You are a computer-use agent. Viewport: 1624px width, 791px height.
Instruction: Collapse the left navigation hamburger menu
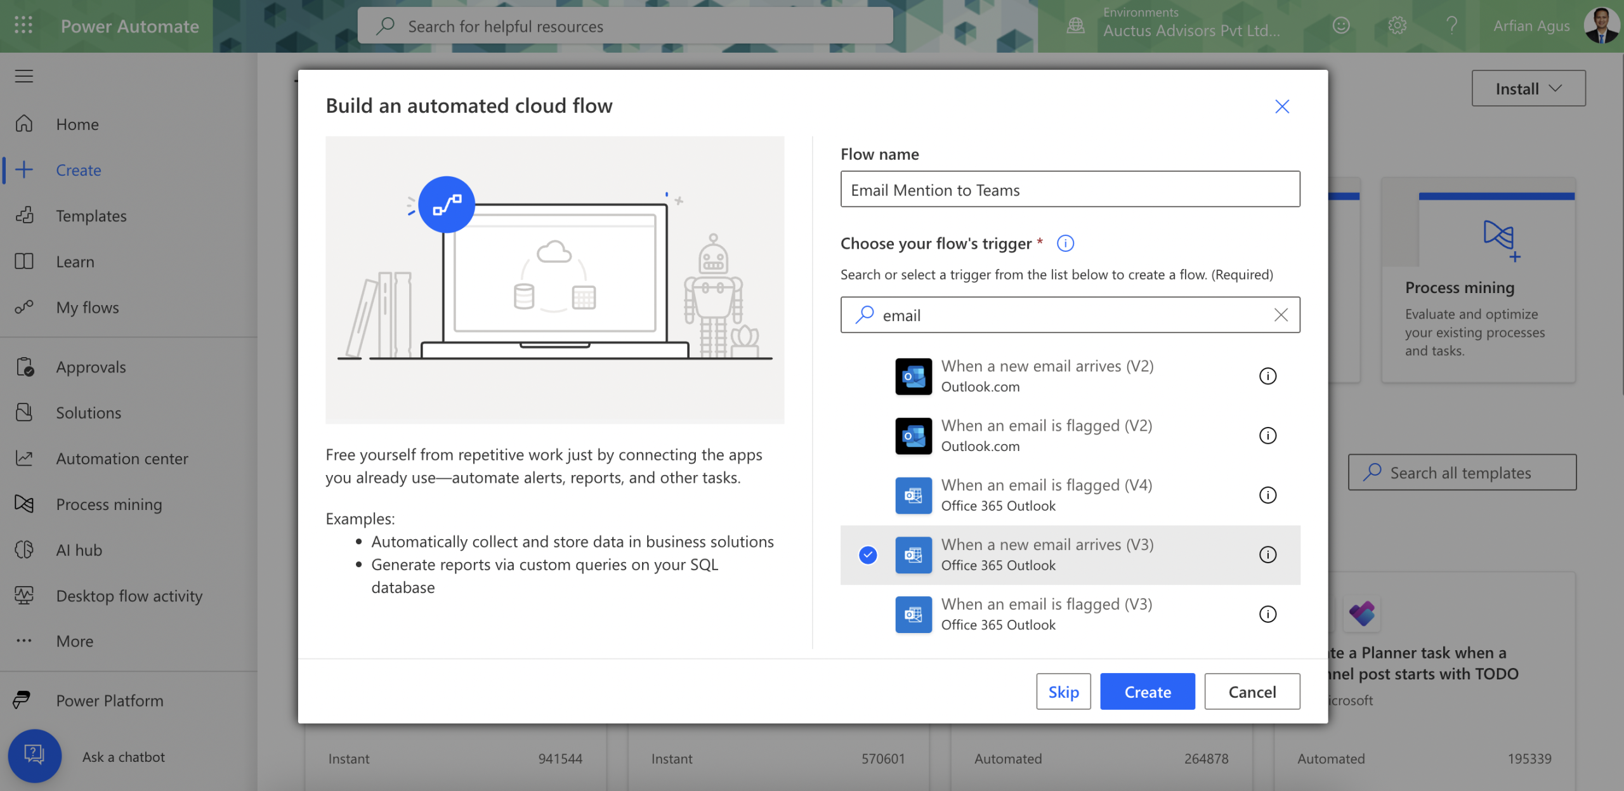[24, 76]
